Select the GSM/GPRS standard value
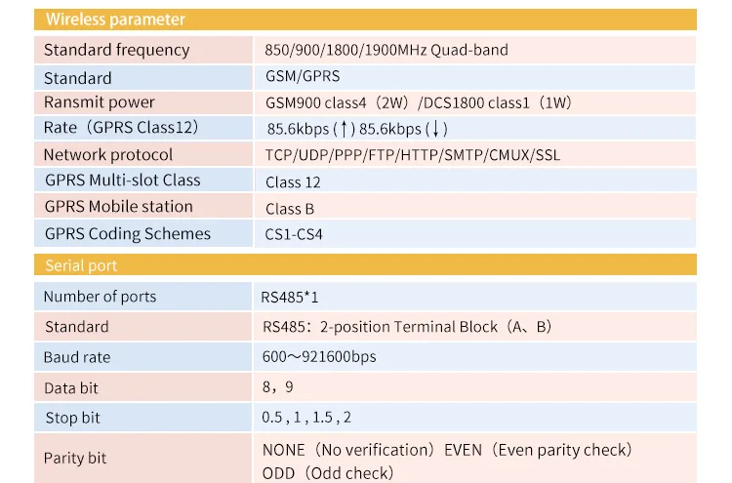 303,76
